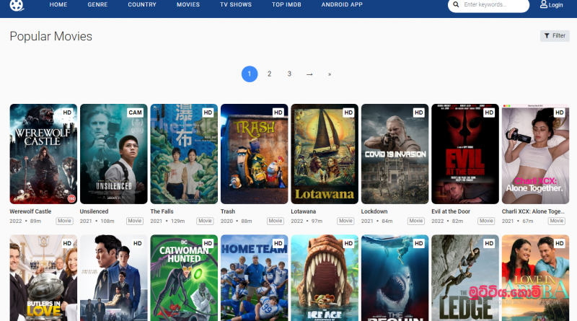Click the Evil at the Door title
Viewport: 577px width, 321px height.
tap(451, 211)
